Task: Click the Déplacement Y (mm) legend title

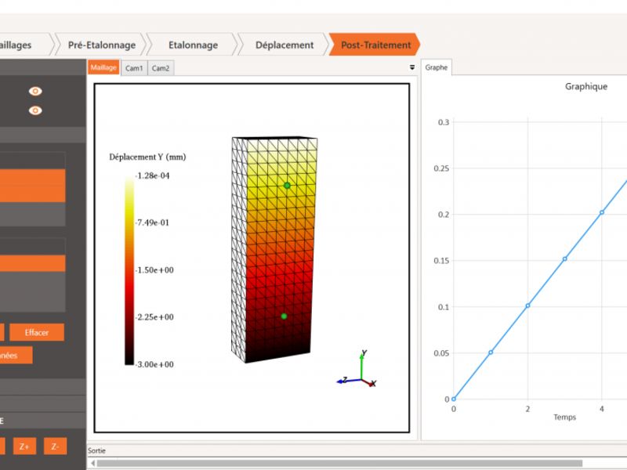Action: 147,157
